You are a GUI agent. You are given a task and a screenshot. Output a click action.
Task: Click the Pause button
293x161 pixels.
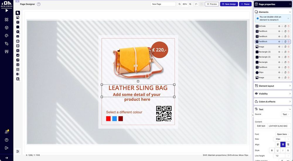[245, 4]
